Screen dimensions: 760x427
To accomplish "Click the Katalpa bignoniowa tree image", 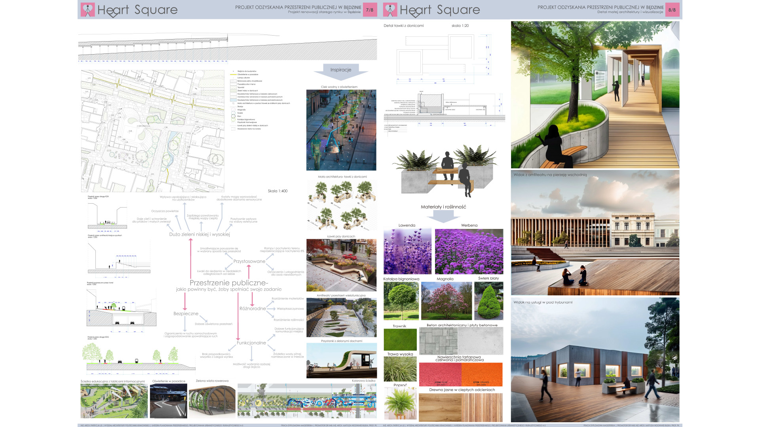I will 401,301.
